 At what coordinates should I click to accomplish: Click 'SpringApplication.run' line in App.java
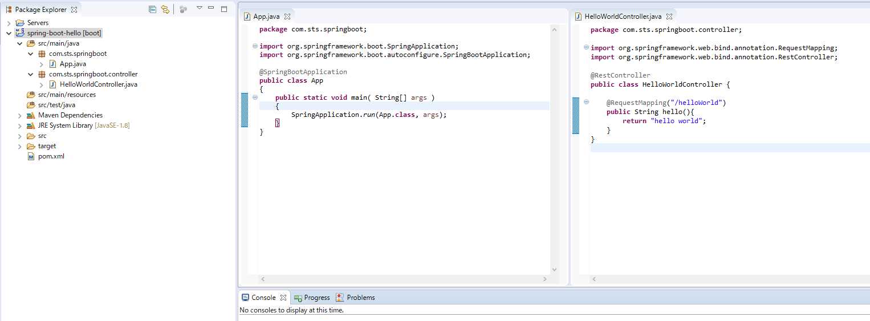(368, 115)
